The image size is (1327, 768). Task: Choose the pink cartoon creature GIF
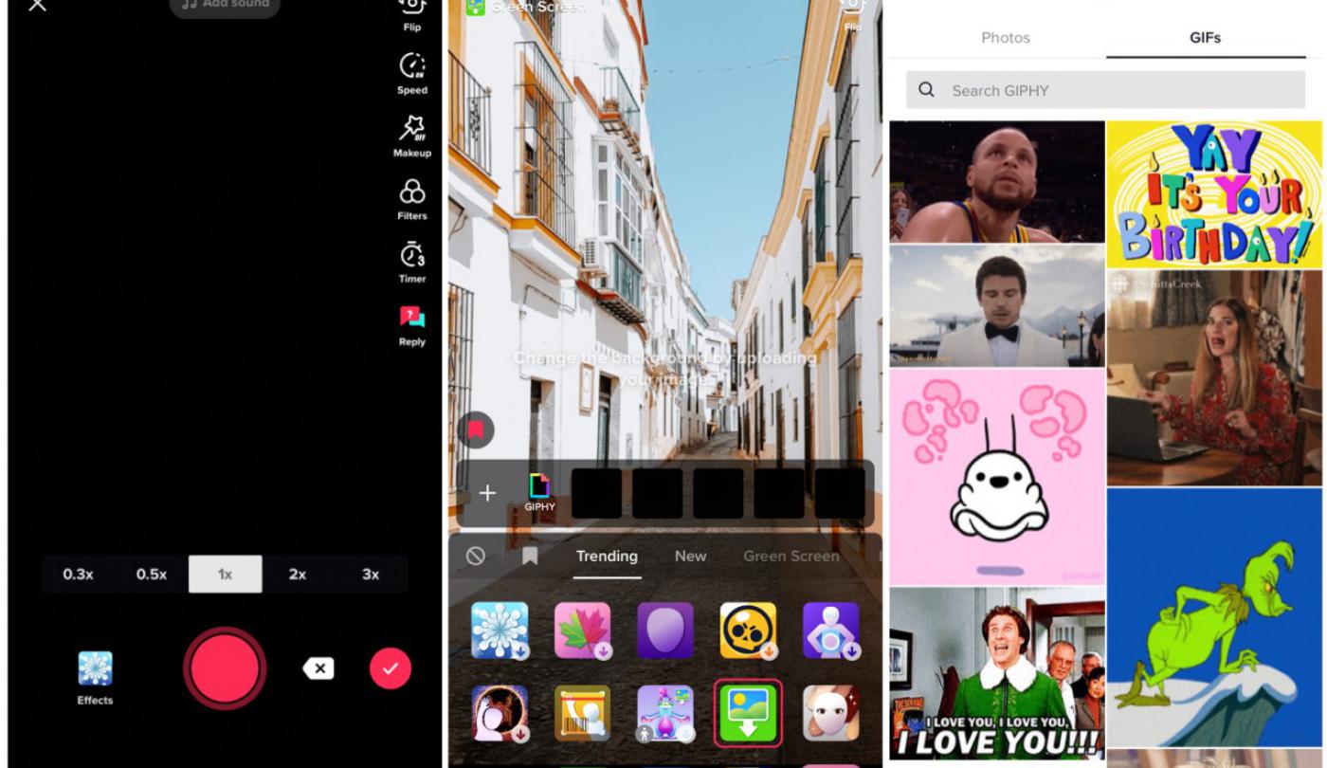tap(997, 477)
